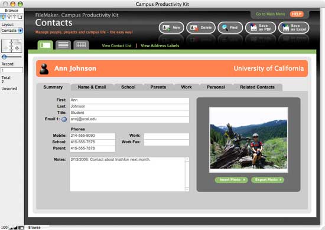Switch to Preview mode page icon
The width and height of the screenshot is (325, 230).
click(x=20, y=17)
